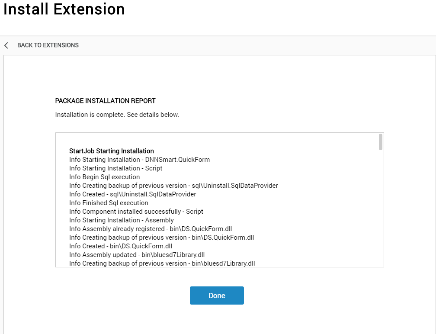Select the backup sql\Uninstall.SqlDataProvider log line

point(173,186)
